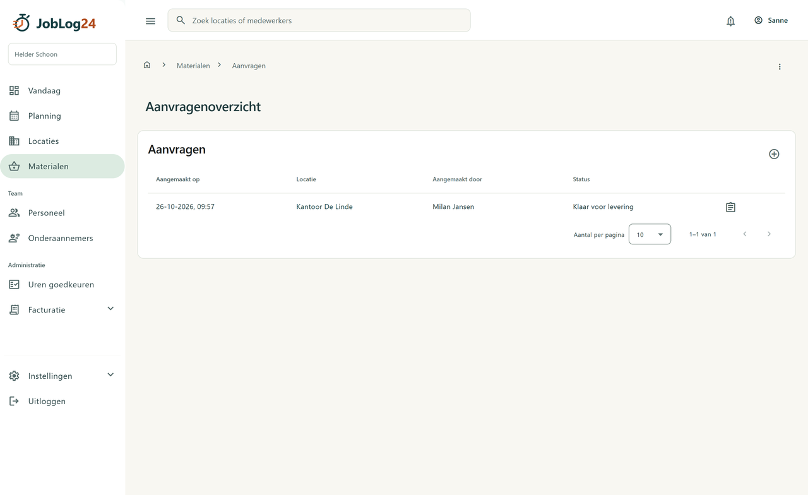Expand the Instellingen submenu
808x495 pixels.
point(110,375)
